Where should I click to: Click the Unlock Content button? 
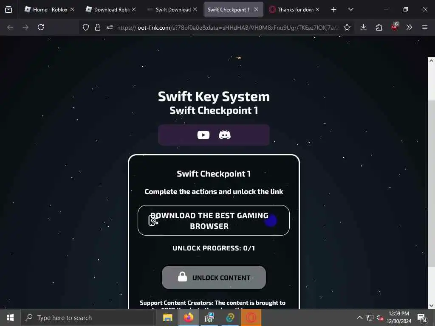214,278
